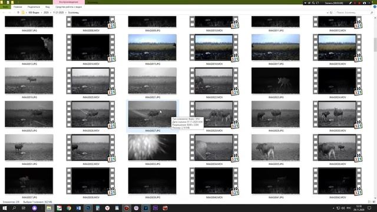
Task: Select video IMAG0030.MOV
Action: pyautogui.click(x=338, y=114)
